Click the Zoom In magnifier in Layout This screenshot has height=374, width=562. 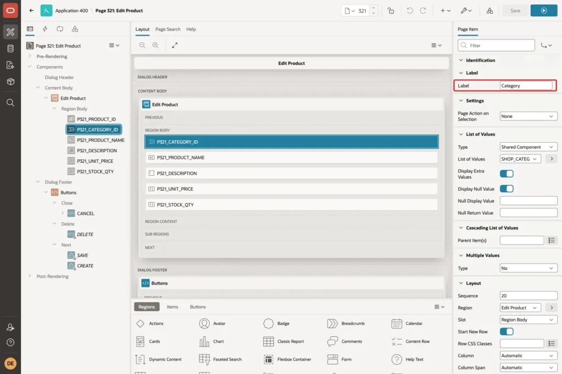pos(155,45)
